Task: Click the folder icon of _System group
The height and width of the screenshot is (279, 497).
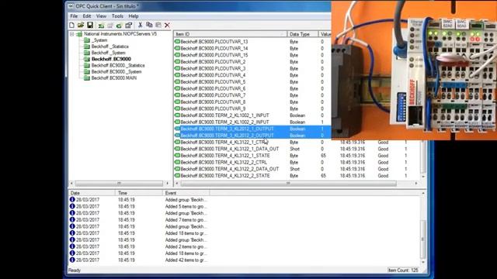Action: tap(87, 40)
